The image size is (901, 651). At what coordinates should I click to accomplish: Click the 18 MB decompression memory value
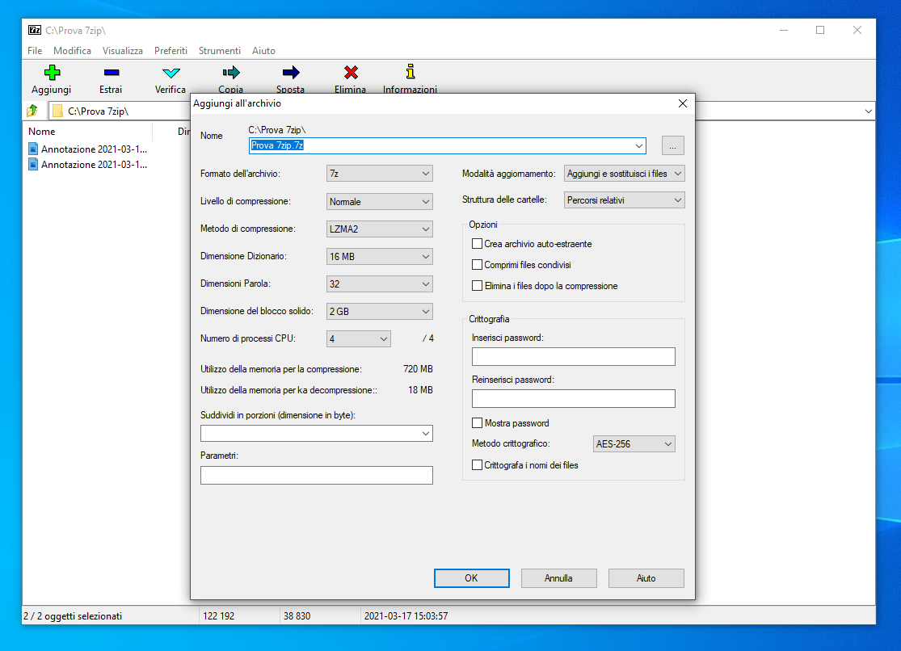pos(421,389)
